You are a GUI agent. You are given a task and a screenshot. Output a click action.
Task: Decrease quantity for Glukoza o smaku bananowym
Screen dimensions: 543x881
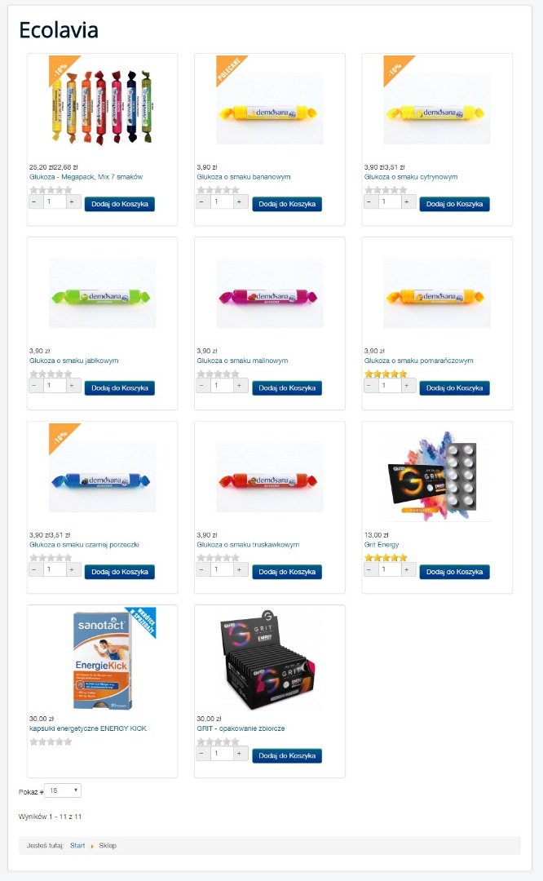pyautogui.click(x=203, y=201)
